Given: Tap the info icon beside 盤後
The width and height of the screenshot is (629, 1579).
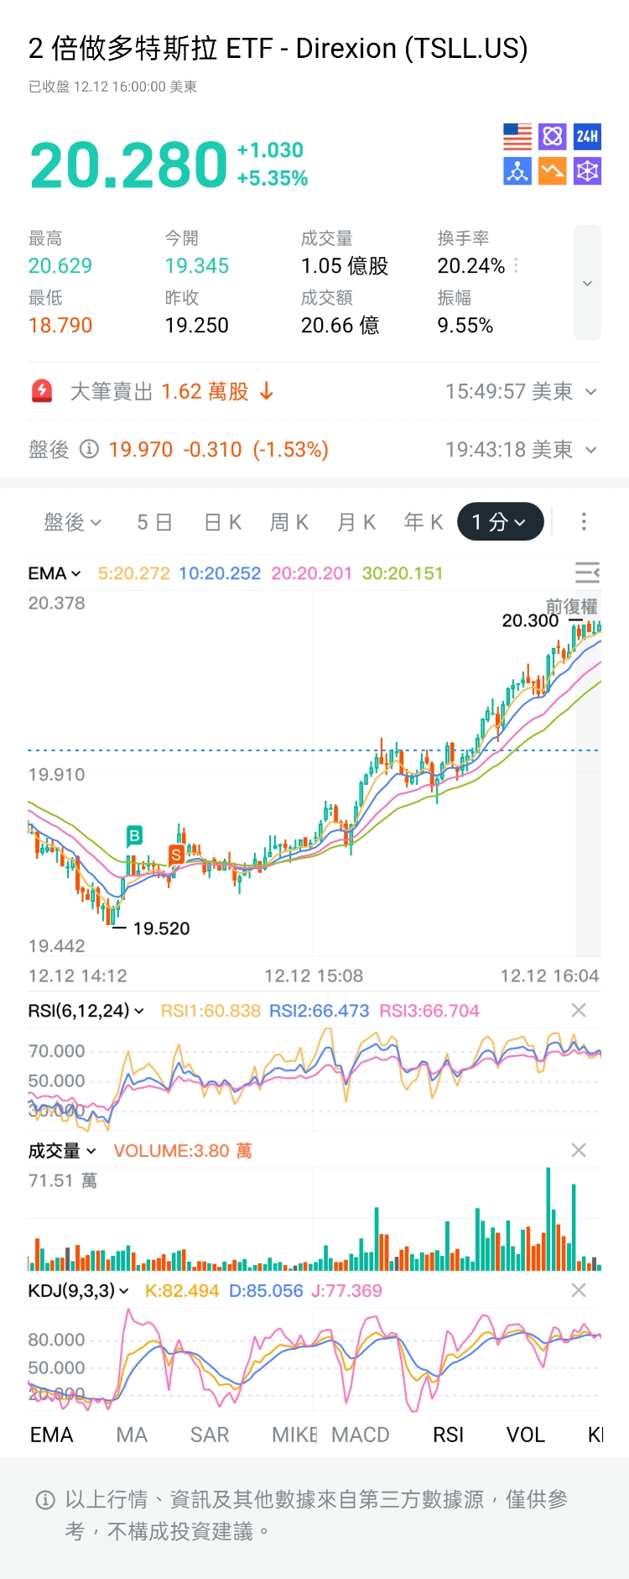Looking at the screenshot, I should tap(89, 449).
